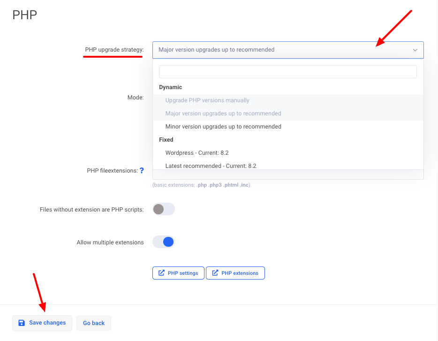438x341 pixels.
Task: Click the floppy disk icon on Save changes
Action: click(21, 323)
